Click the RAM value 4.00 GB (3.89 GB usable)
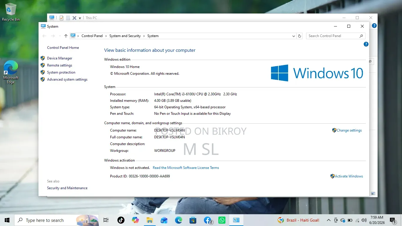 (x=172, y=101)
